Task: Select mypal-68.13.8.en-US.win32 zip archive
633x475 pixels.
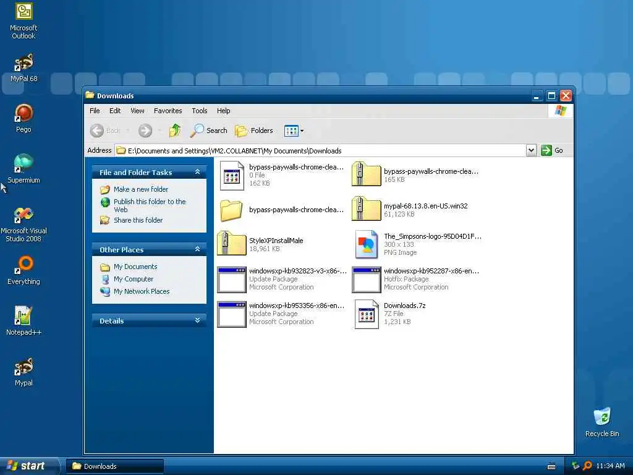Action: (x=366, y=209)
